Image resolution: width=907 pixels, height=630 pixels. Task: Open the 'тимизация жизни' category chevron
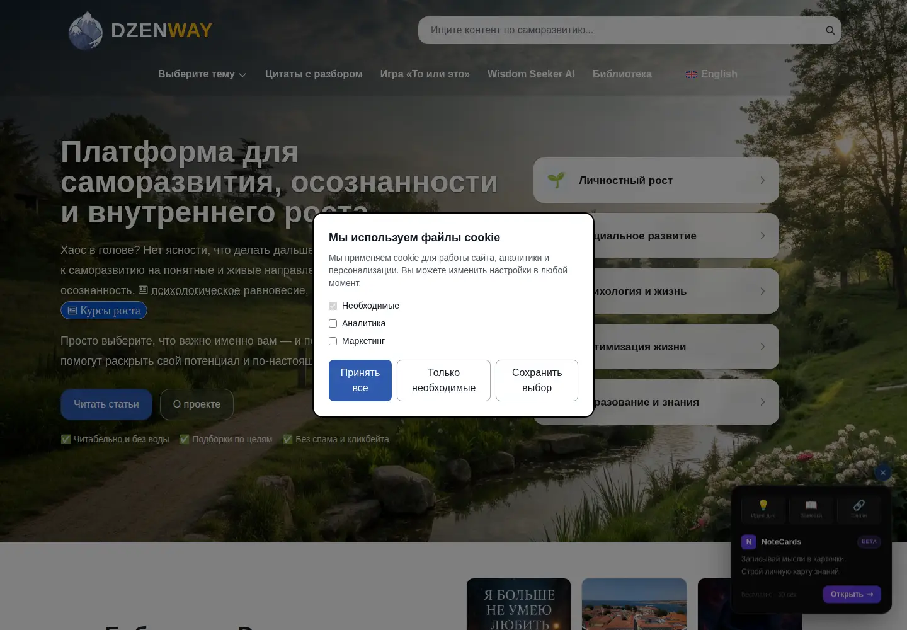pos(762,346)
